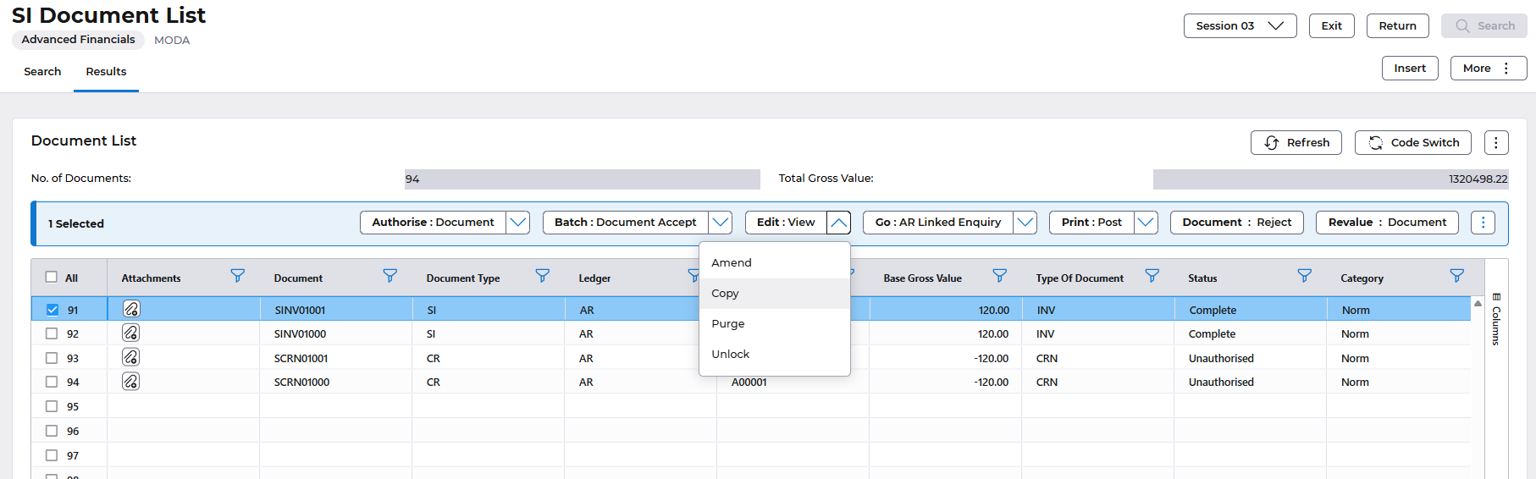This screenshot has height=479, width=1536.
Task: Tick the checkbox for row 93
Action: pyautogui.click(x=52, y=358)
